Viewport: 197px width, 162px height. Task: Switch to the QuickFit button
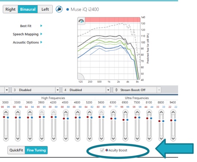(x=16, y=150)
